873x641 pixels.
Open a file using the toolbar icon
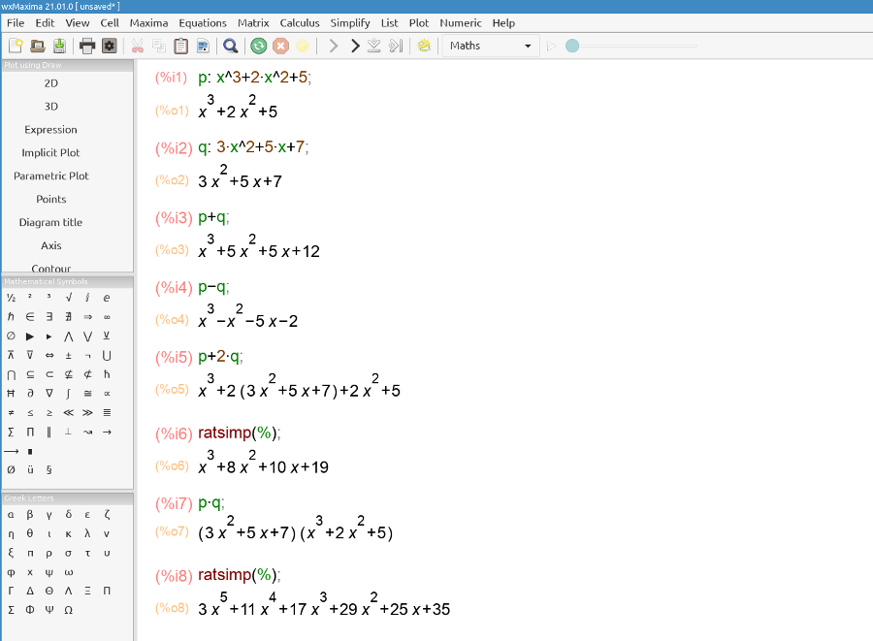(37, 45)
